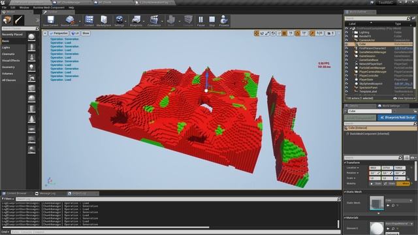418x235 pixels.
Task: Click the Cube static mesh thumbnail
Action: (x=377, y=203)
